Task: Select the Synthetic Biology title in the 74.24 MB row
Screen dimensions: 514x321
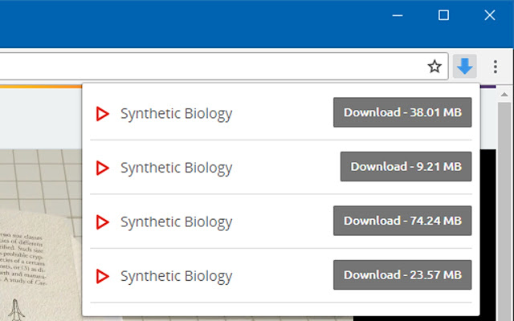Action: coord(176,221)
